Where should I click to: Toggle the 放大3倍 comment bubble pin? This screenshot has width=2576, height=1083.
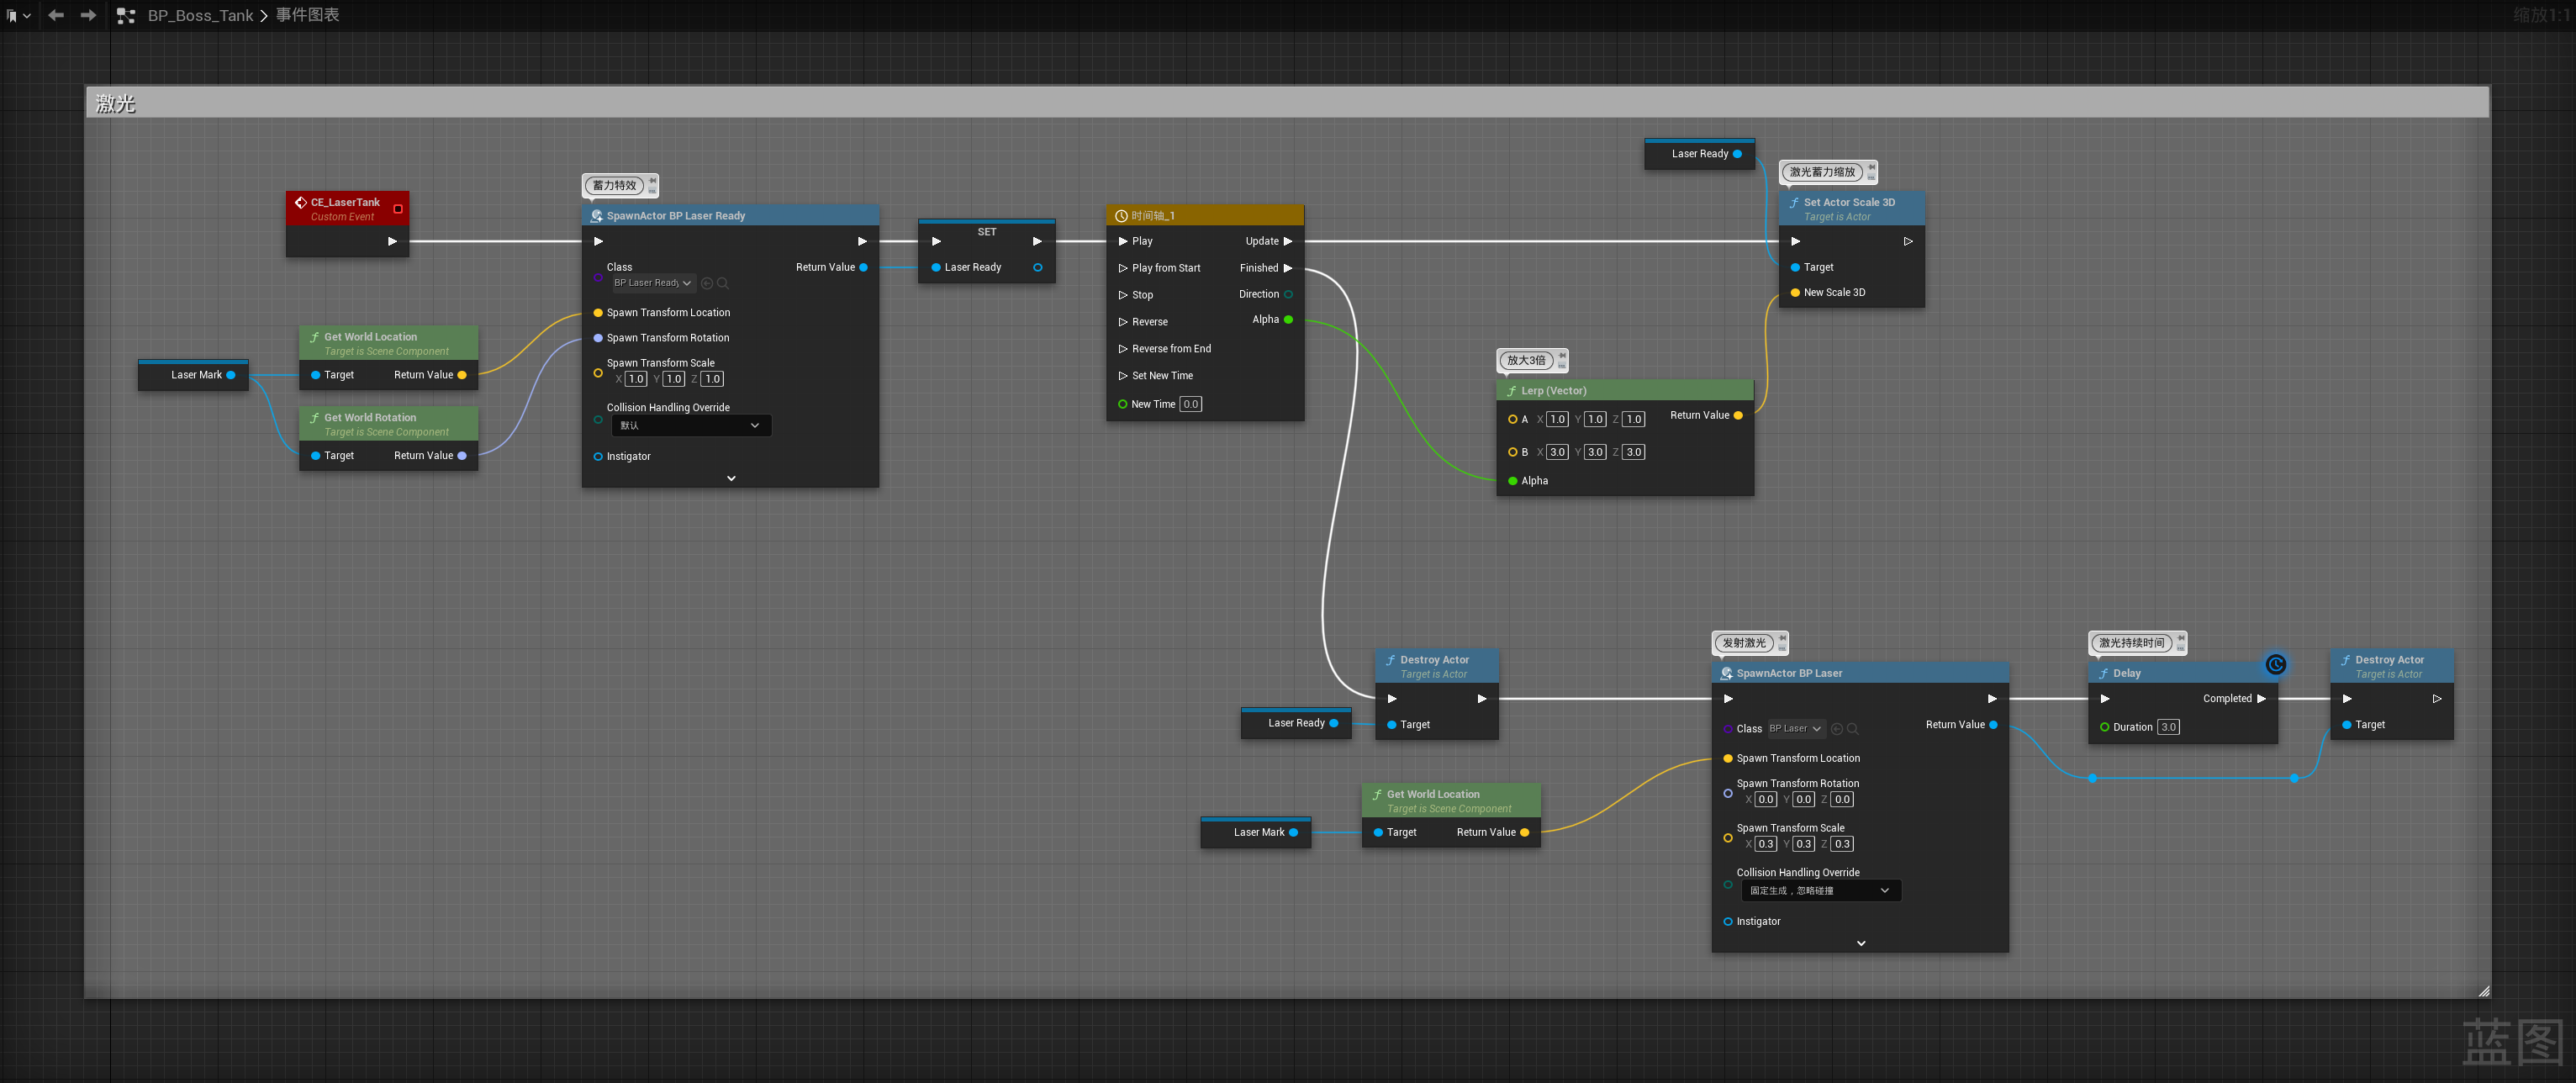(1562, 356)
